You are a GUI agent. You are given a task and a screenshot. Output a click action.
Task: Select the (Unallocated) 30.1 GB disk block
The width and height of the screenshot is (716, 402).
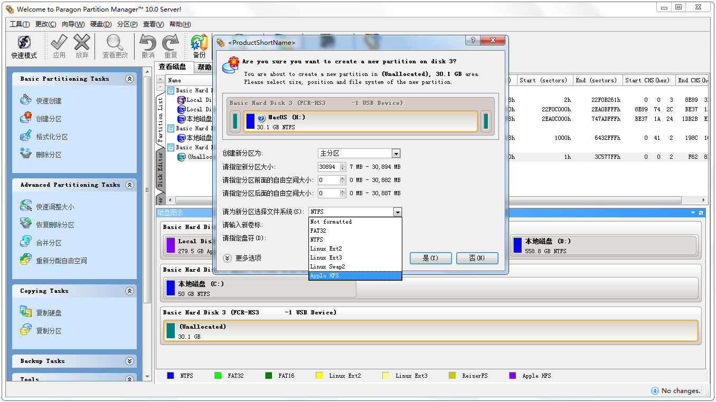pos(430,331)
